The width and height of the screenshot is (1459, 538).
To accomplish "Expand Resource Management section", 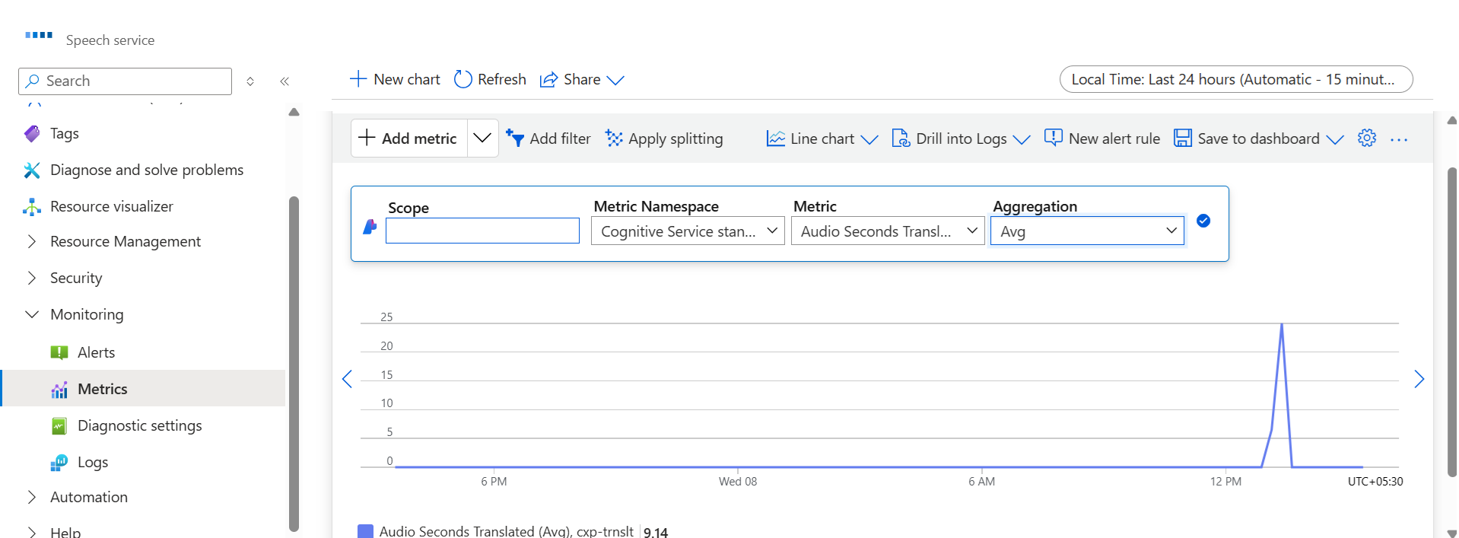I will [x=32, y=241].
